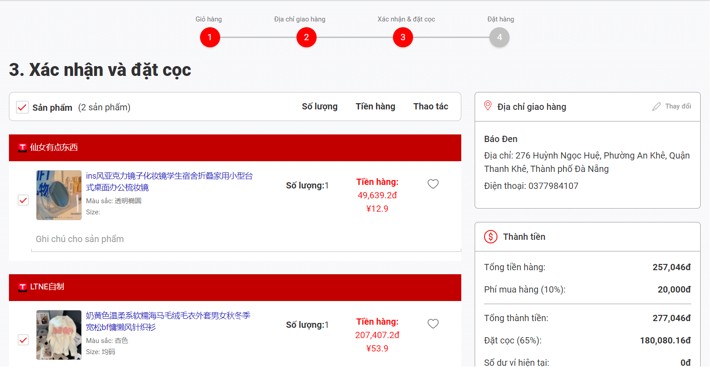
Task: Click Thay đổi to change delivery address
Action: [677, 106]
